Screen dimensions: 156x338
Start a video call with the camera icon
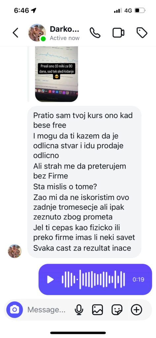(118, 33)
